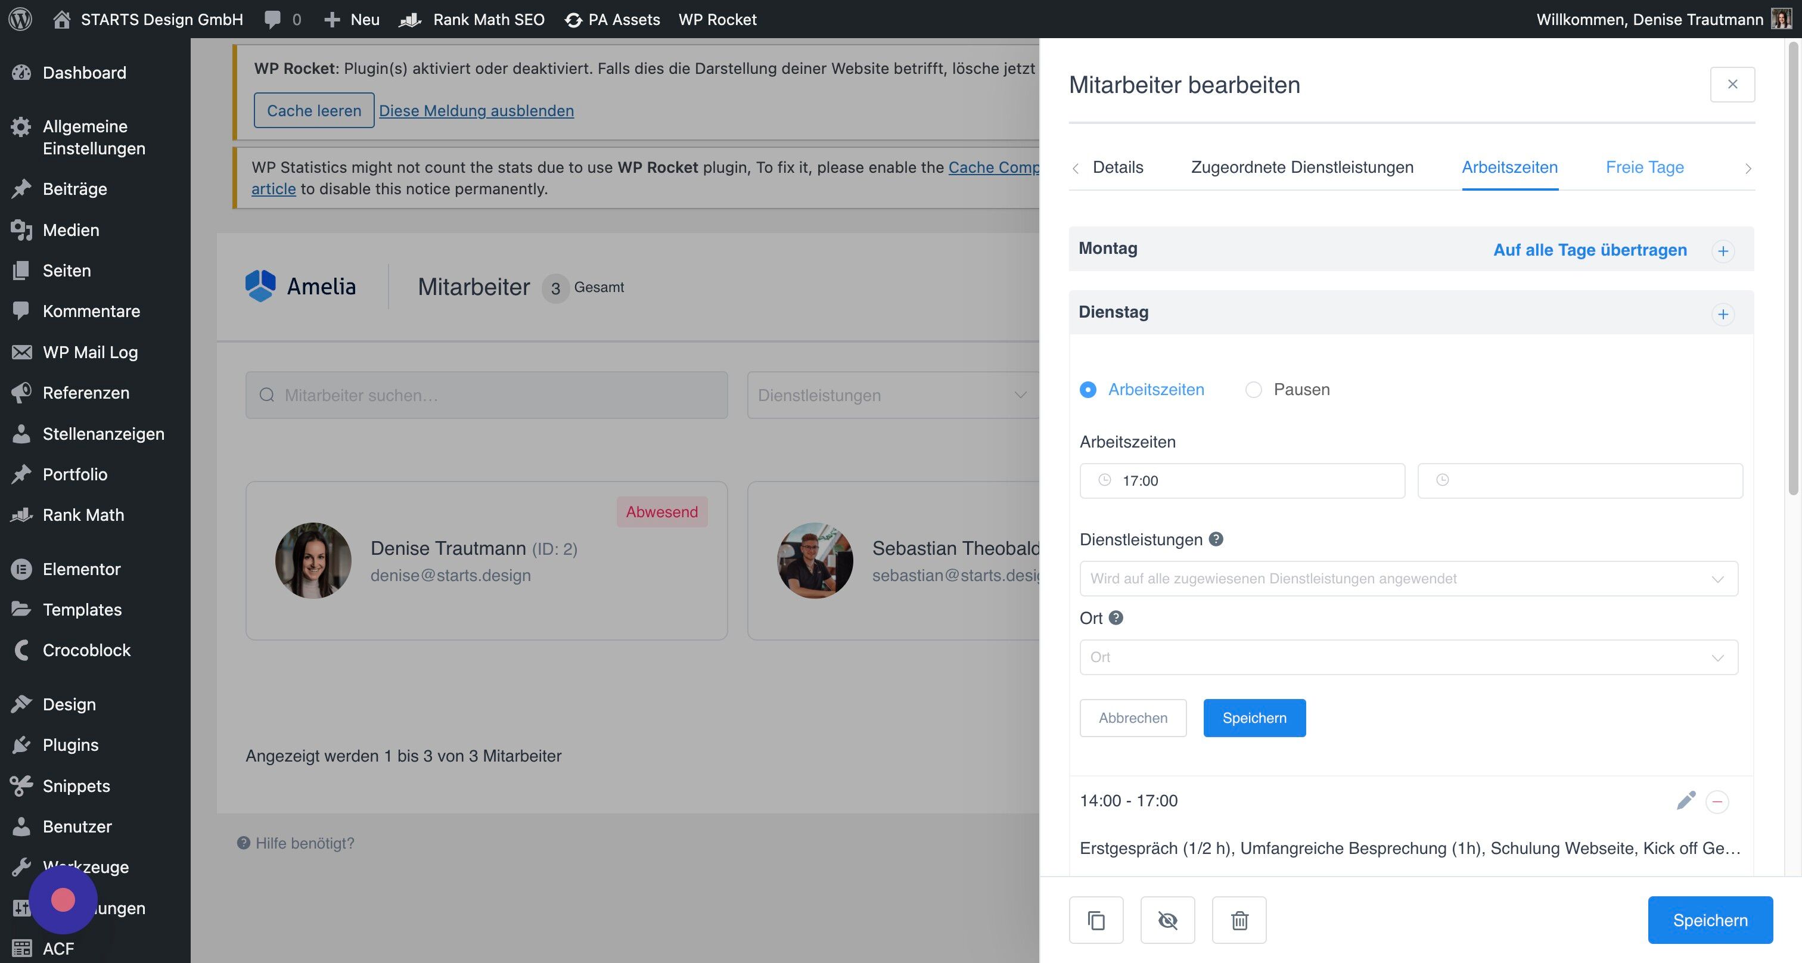
Task: Save employee with bottom Speichern button
Action: point(1710,920)
